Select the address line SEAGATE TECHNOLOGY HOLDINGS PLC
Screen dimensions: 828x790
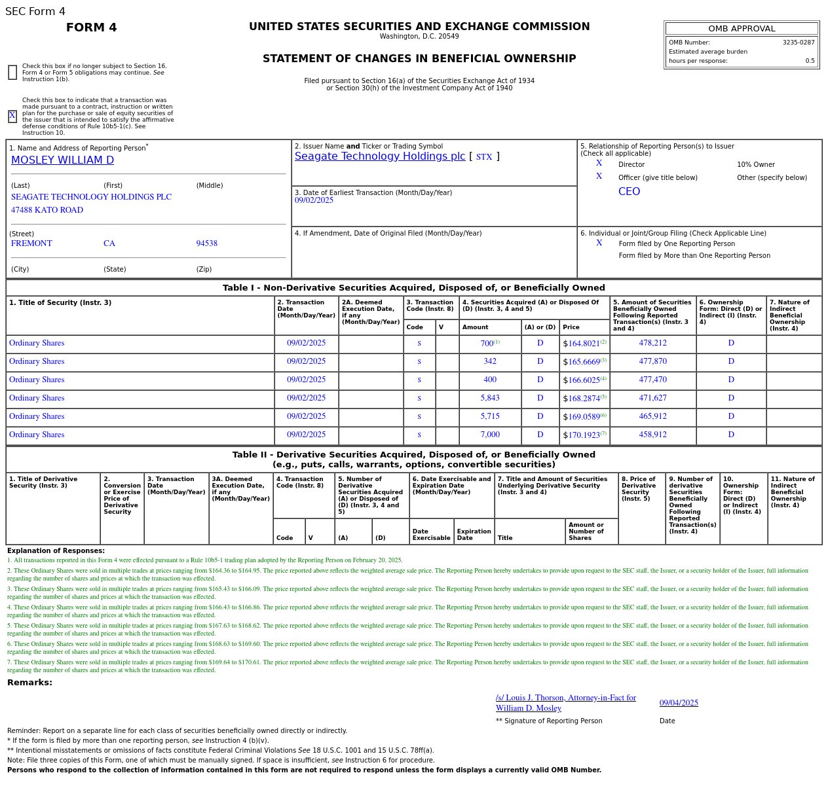coord(91,197)
